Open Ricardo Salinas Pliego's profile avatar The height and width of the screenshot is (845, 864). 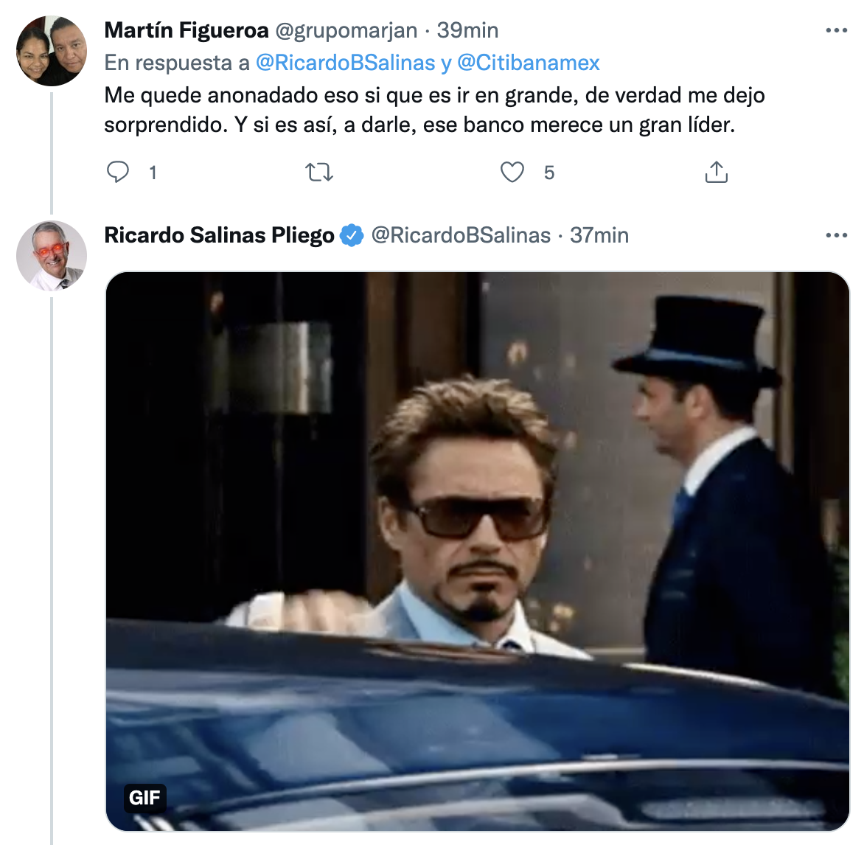pos(52,255)
